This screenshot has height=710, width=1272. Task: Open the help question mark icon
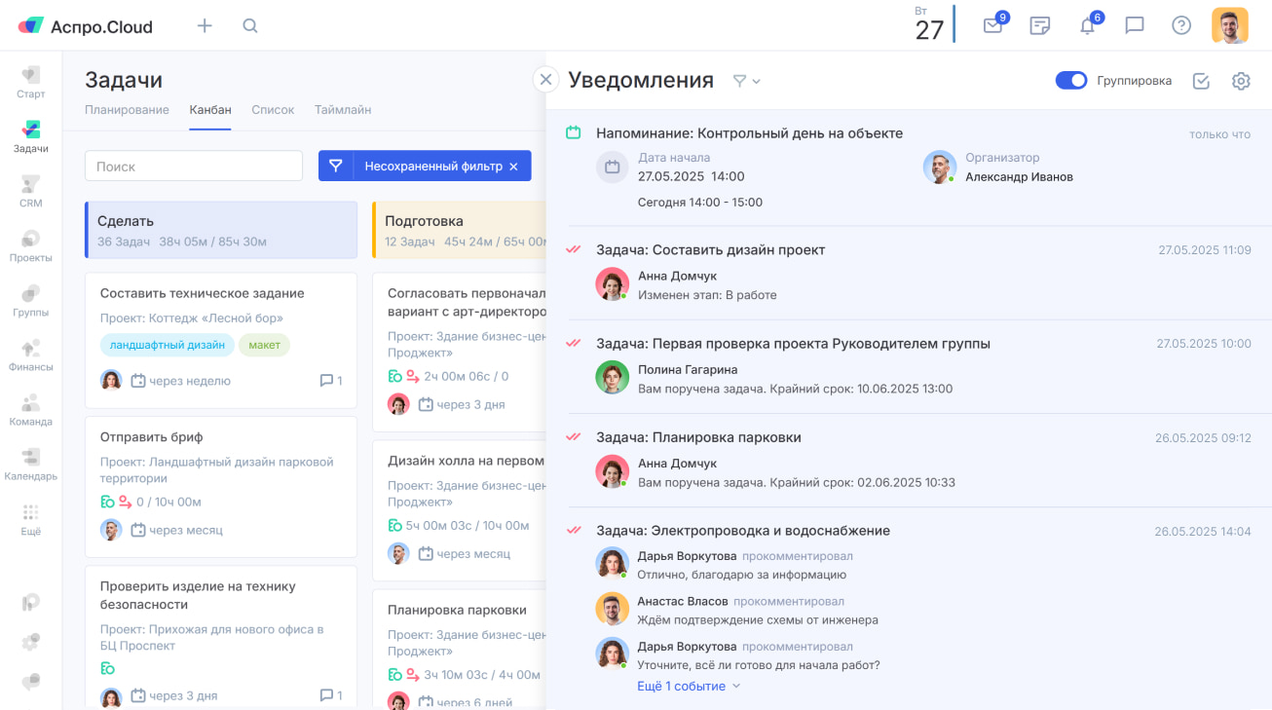[1181, 26]
